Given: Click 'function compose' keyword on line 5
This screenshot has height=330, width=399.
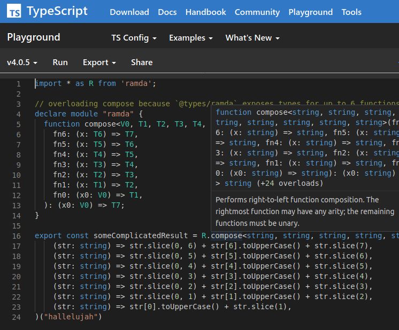Looking at the screenshot, I should [80, 124].
